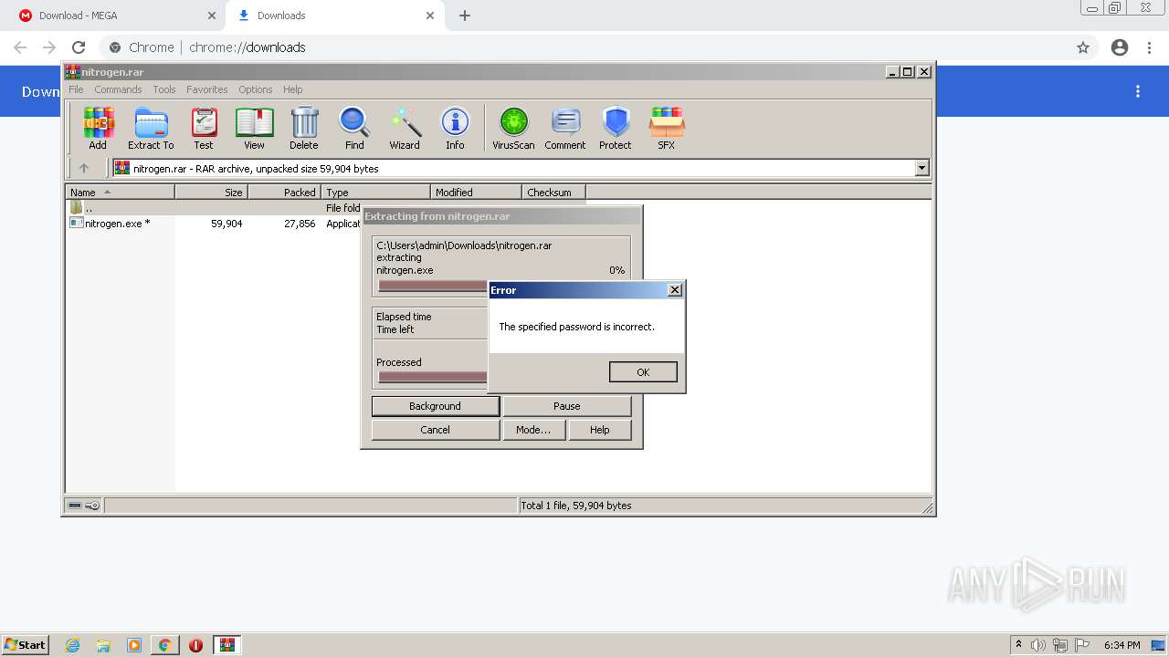The height and width of the screenshot is (657, 1169).
Task: Bookmark page with the star icon
Action: pyautogui.click(x=1083, y=47)
